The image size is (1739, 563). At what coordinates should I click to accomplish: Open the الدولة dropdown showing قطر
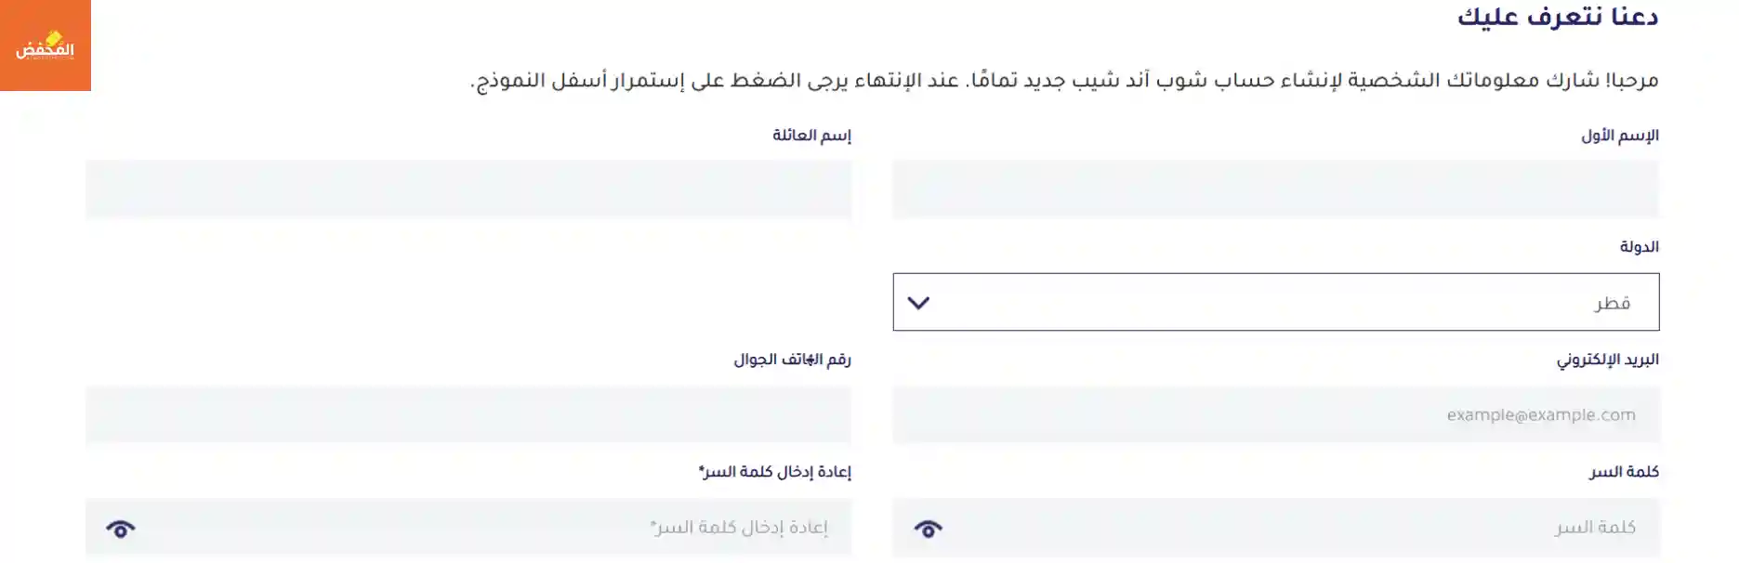coord(1275,302)
